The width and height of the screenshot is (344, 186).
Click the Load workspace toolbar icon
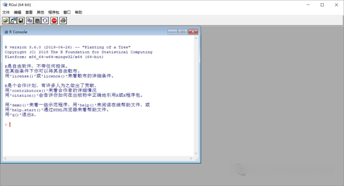pyautogui.click(x=13, y=21)
